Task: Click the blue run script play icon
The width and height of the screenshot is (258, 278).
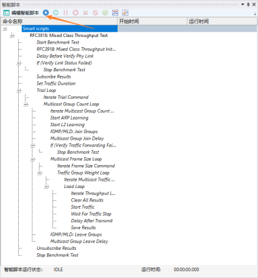Action: pyautogui.click(x=46, y=13)
